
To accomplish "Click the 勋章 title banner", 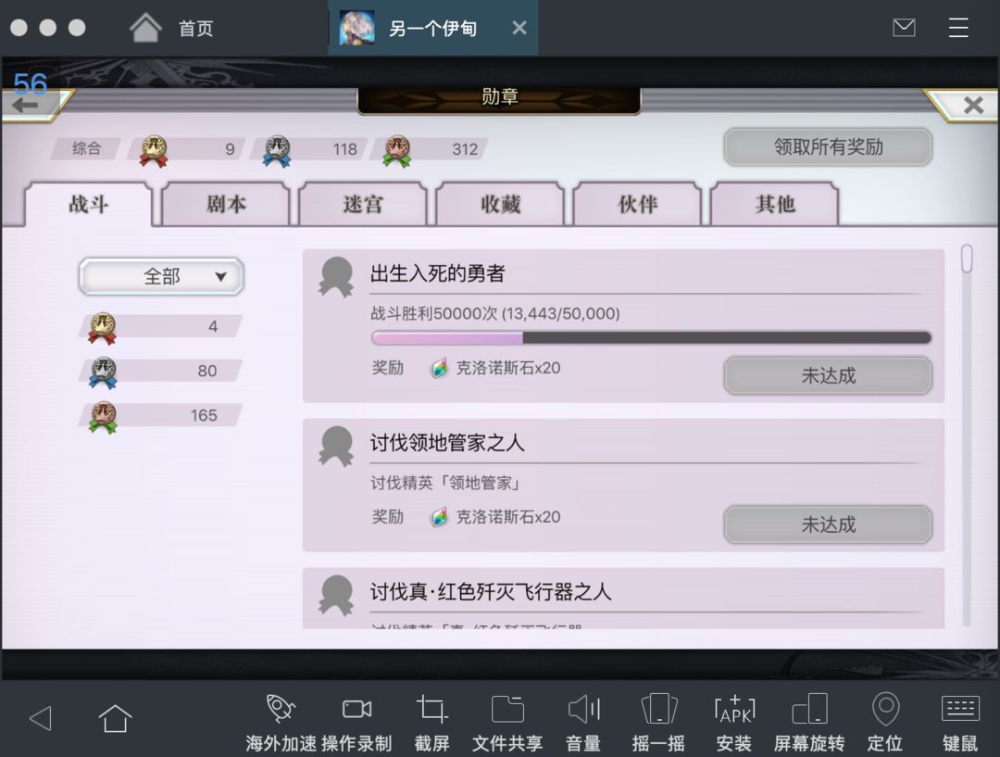I will (x=499, y=97).
